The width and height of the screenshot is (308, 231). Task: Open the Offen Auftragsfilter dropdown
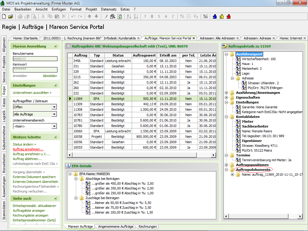click(54, 107)
